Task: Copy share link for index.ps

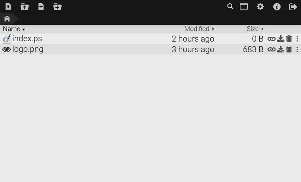Action: point(271,39)
